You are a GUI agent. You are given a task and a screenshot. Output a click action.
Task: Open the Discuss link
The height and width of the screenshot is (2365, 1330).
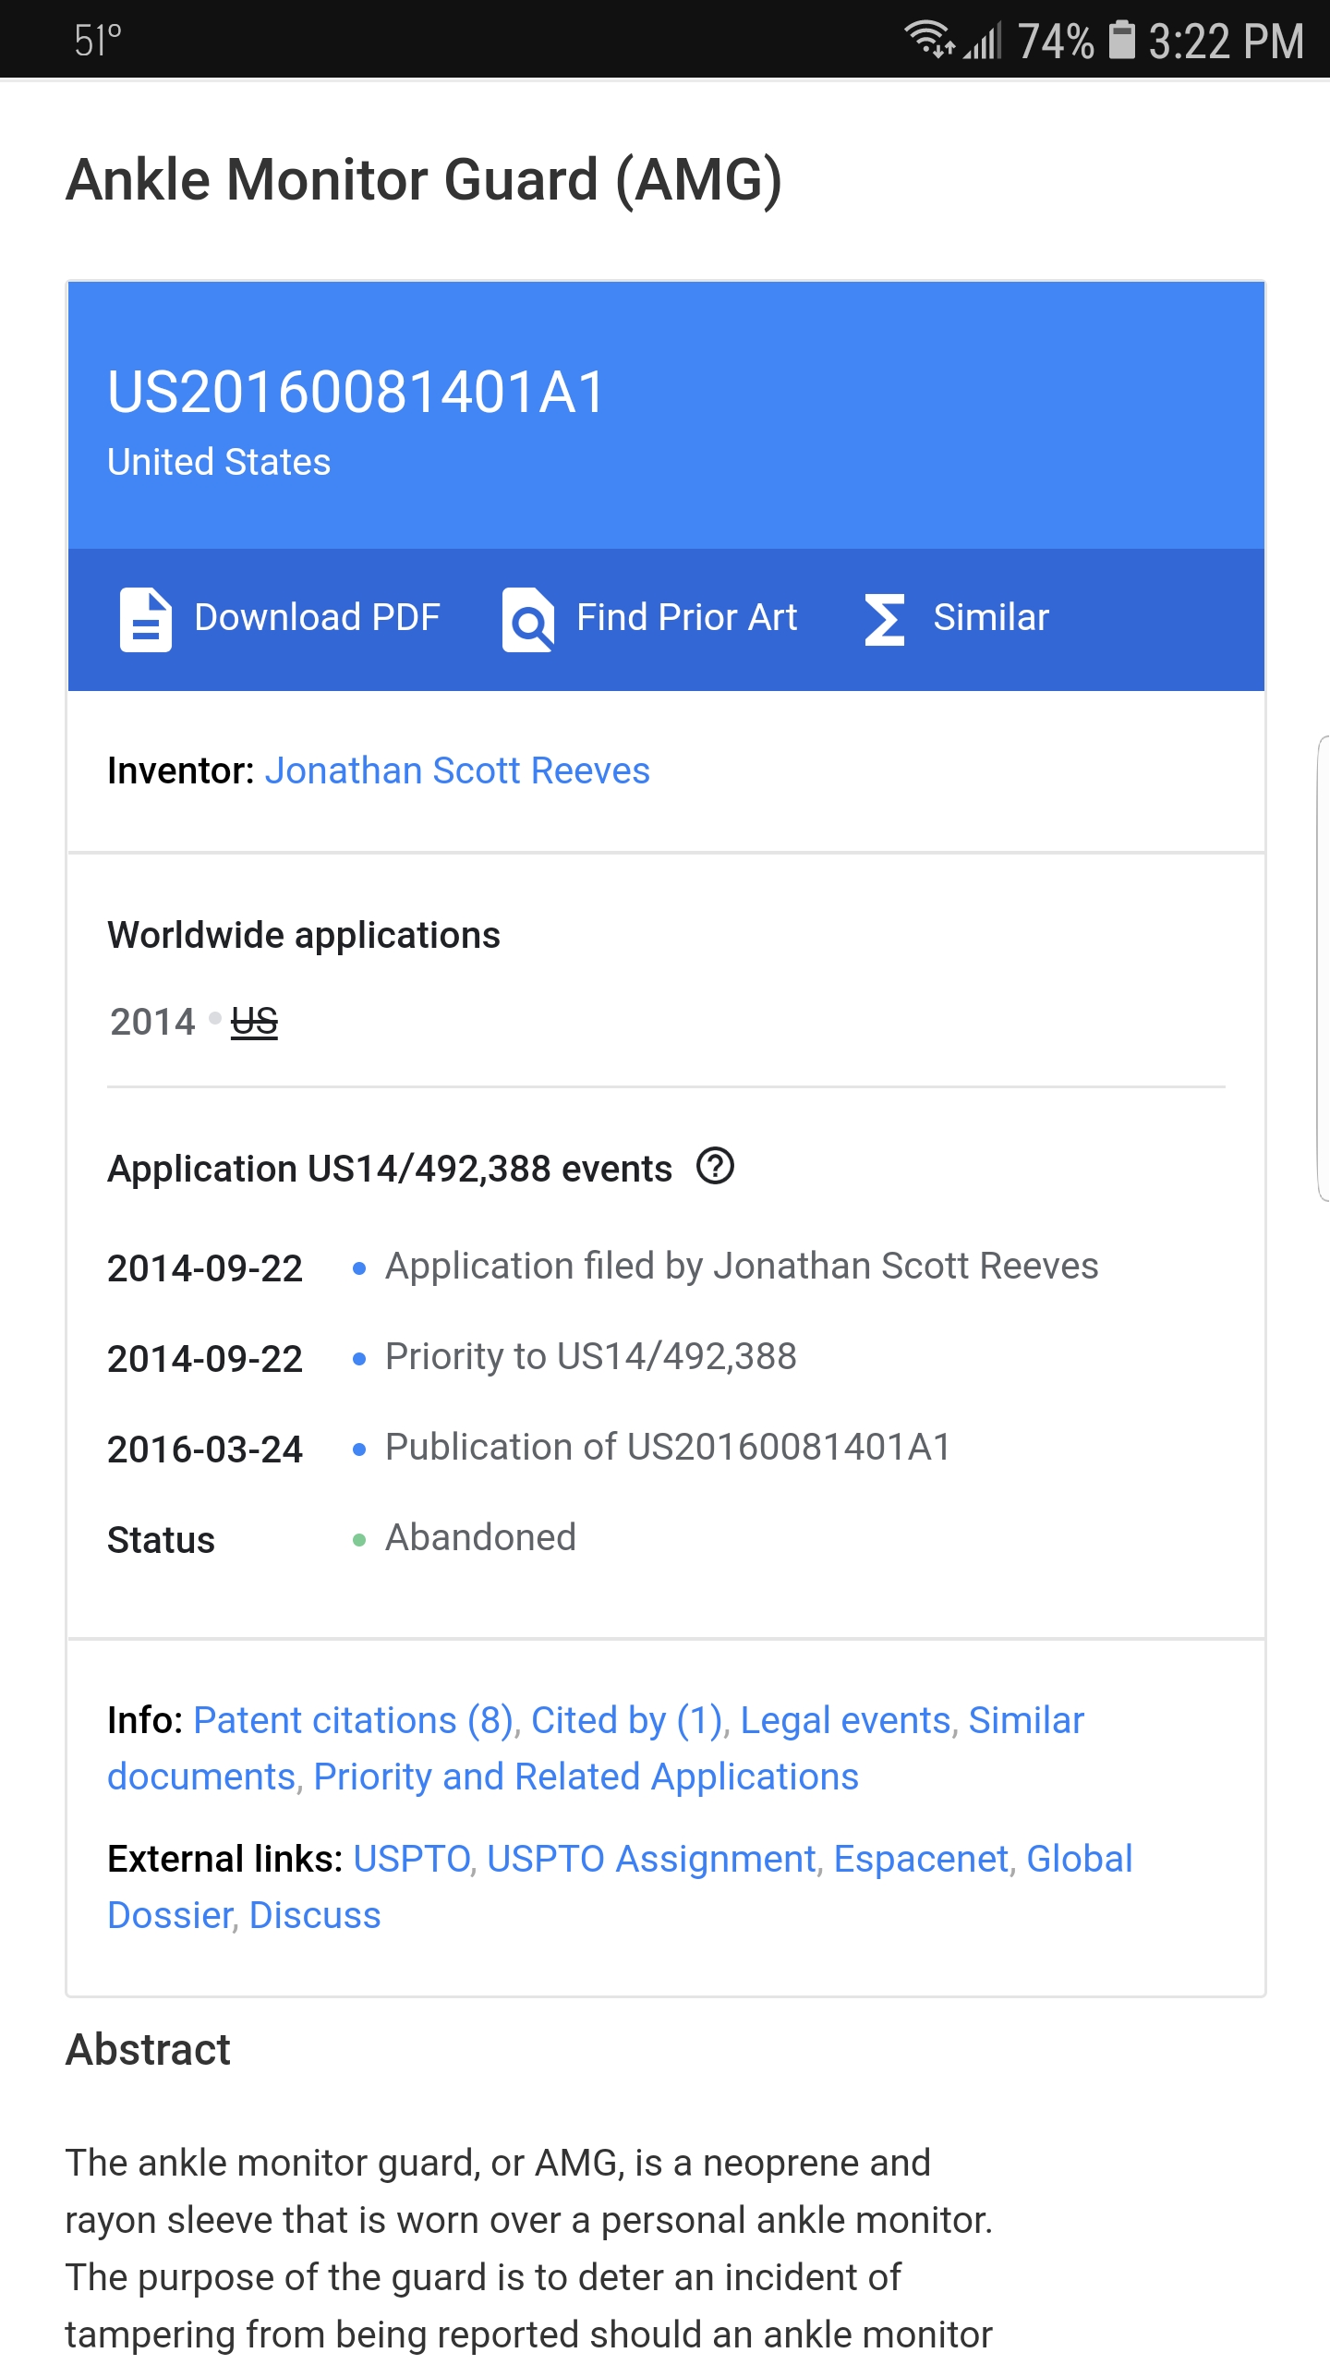[315, 1915]
